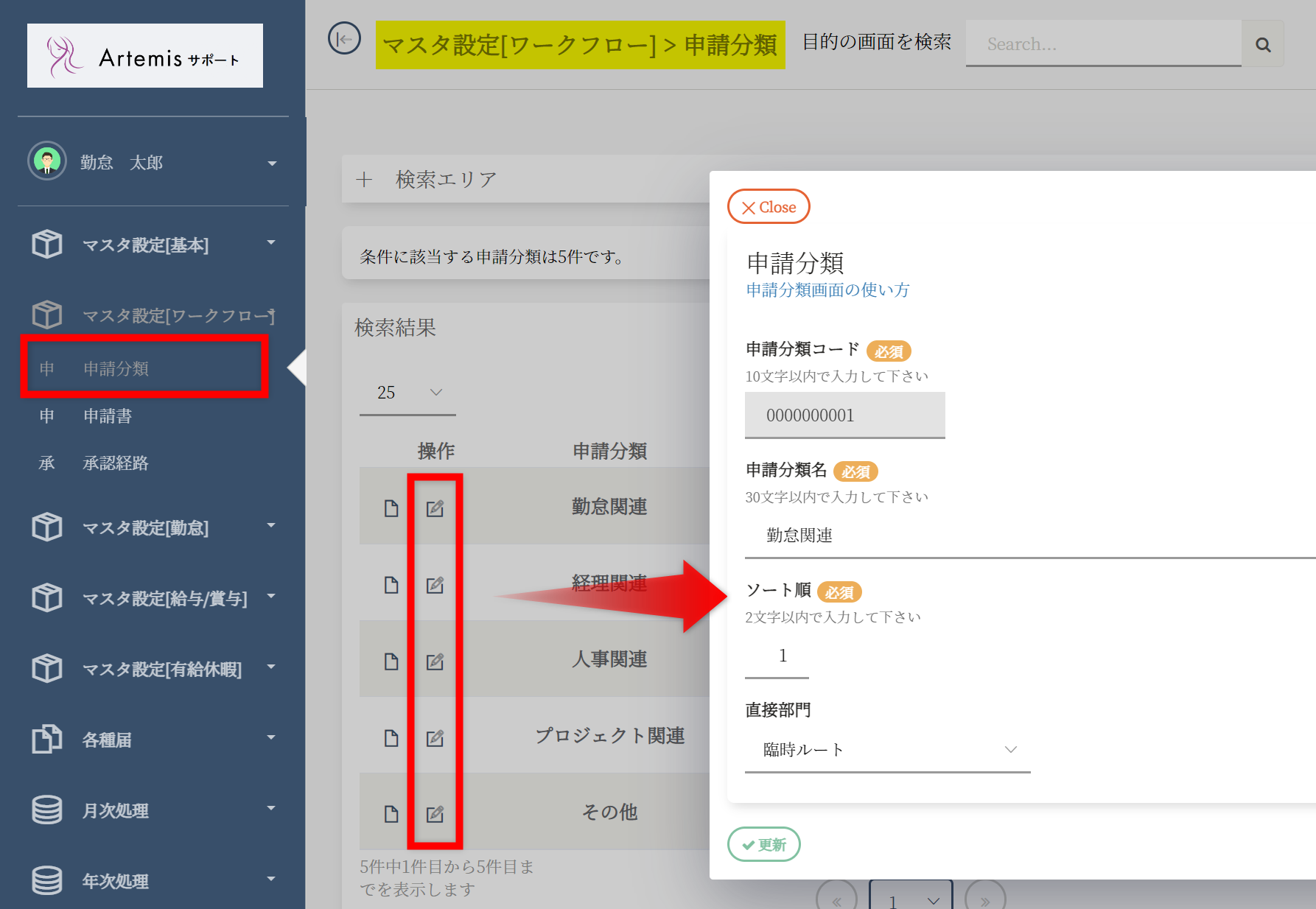The width and height of the screenshot is (1316, 909).
Task: Open the 申請分類画面の使い方 help link
Action: [x=827, y=290]
